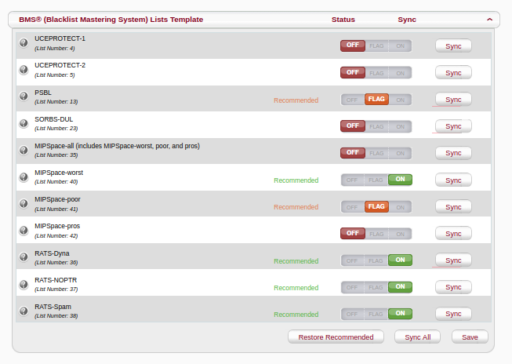This screenshot has width=512, height=364.
Task: Sync the SORBS-DUL list
Action: coord(453,126)
